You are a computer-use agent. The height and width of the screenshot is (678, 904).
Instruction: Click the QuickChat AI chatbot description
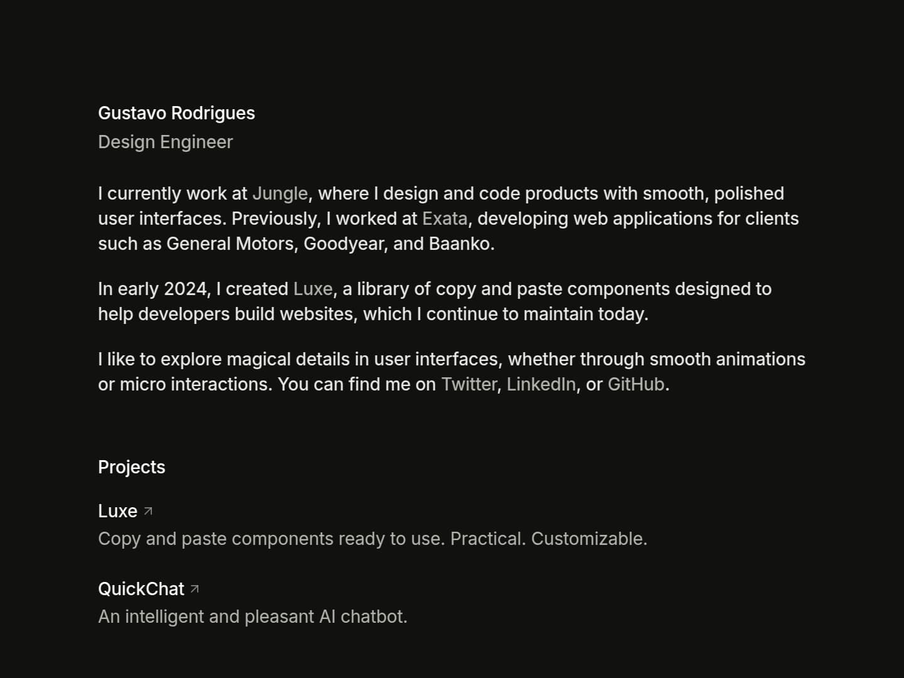click(252, 616)
